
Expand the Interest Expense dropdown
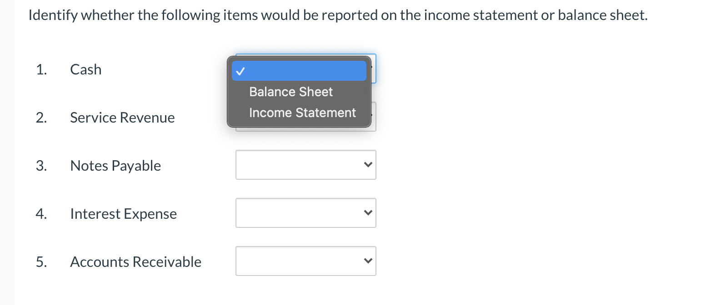305,213
